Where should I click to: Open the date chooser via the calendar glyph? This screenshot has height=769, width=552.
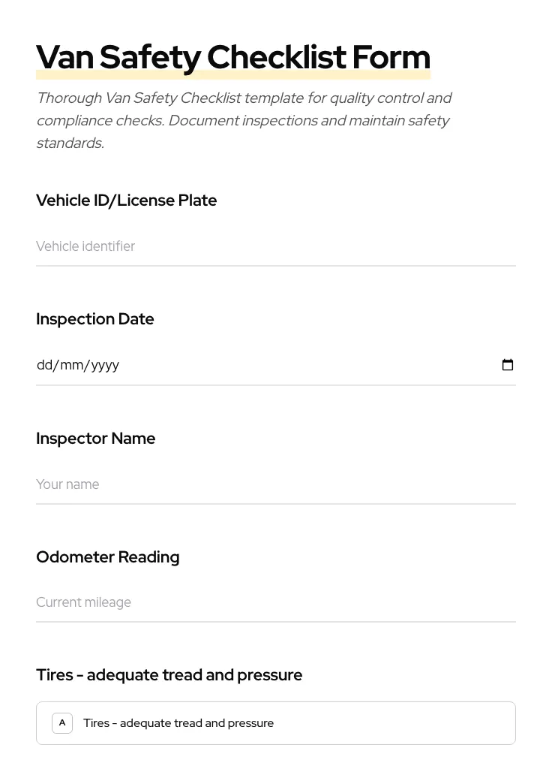(x=508, y=365)
